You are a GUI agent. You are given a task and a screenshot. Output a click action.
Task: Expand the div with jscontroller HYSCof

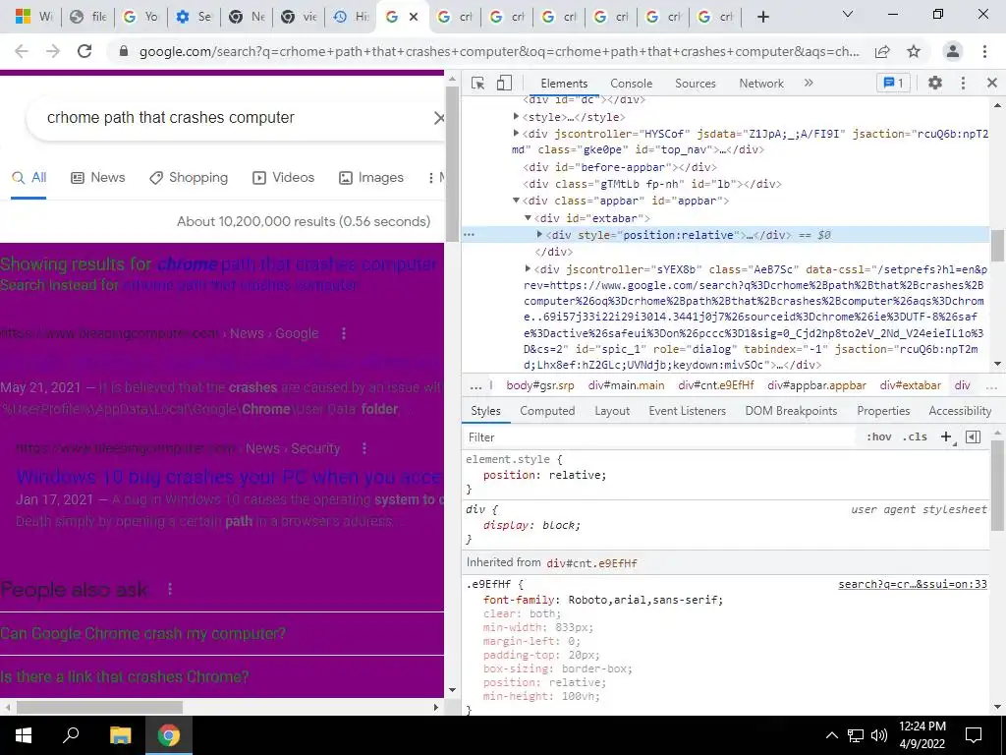pyautogui.click(x=516, y=134)
